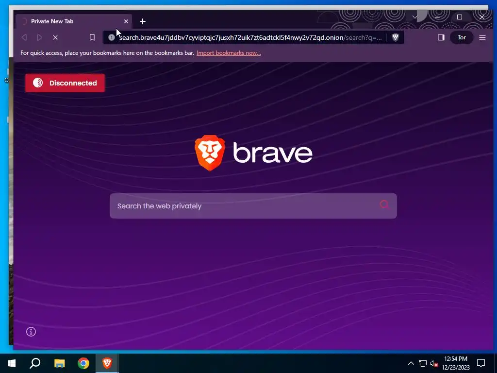Click the onion URL address bar
The height and width of the screenshot is (373, 497).
click(250, 37)
